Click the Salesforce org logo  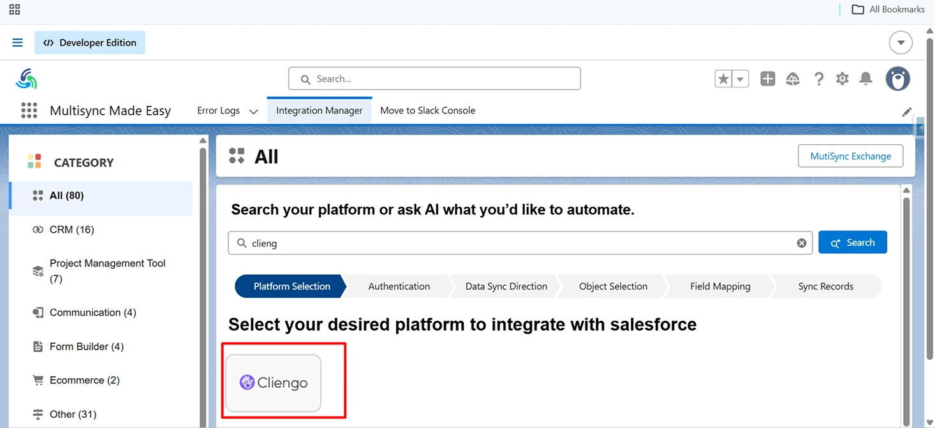click(x=27, y=79)
